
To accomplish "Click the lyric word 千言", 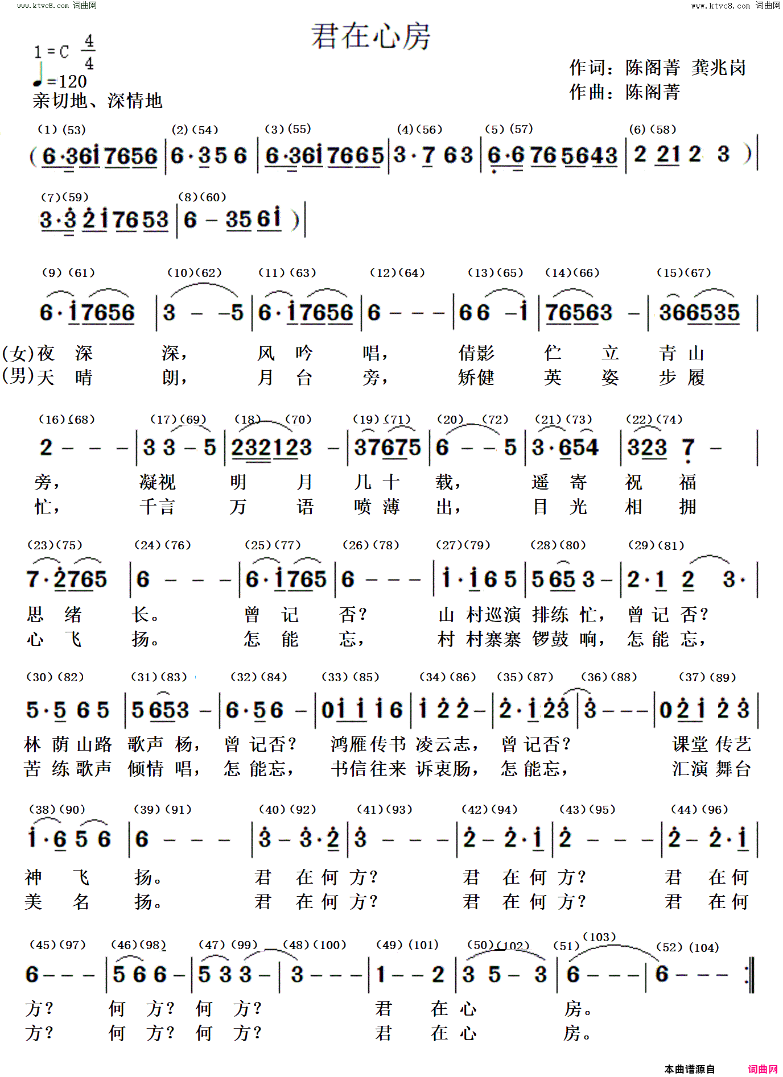I will coord(158,506).
